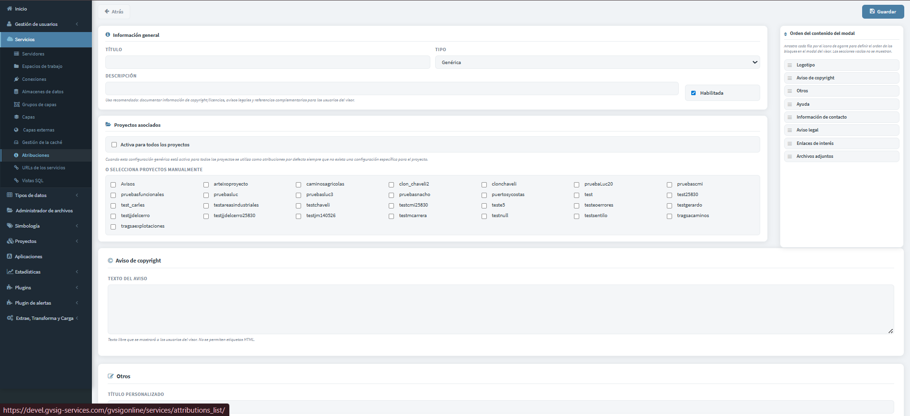Go back using the Atrás button
Viewport: 910px width, 416px height.
click(x=114, y=11)
